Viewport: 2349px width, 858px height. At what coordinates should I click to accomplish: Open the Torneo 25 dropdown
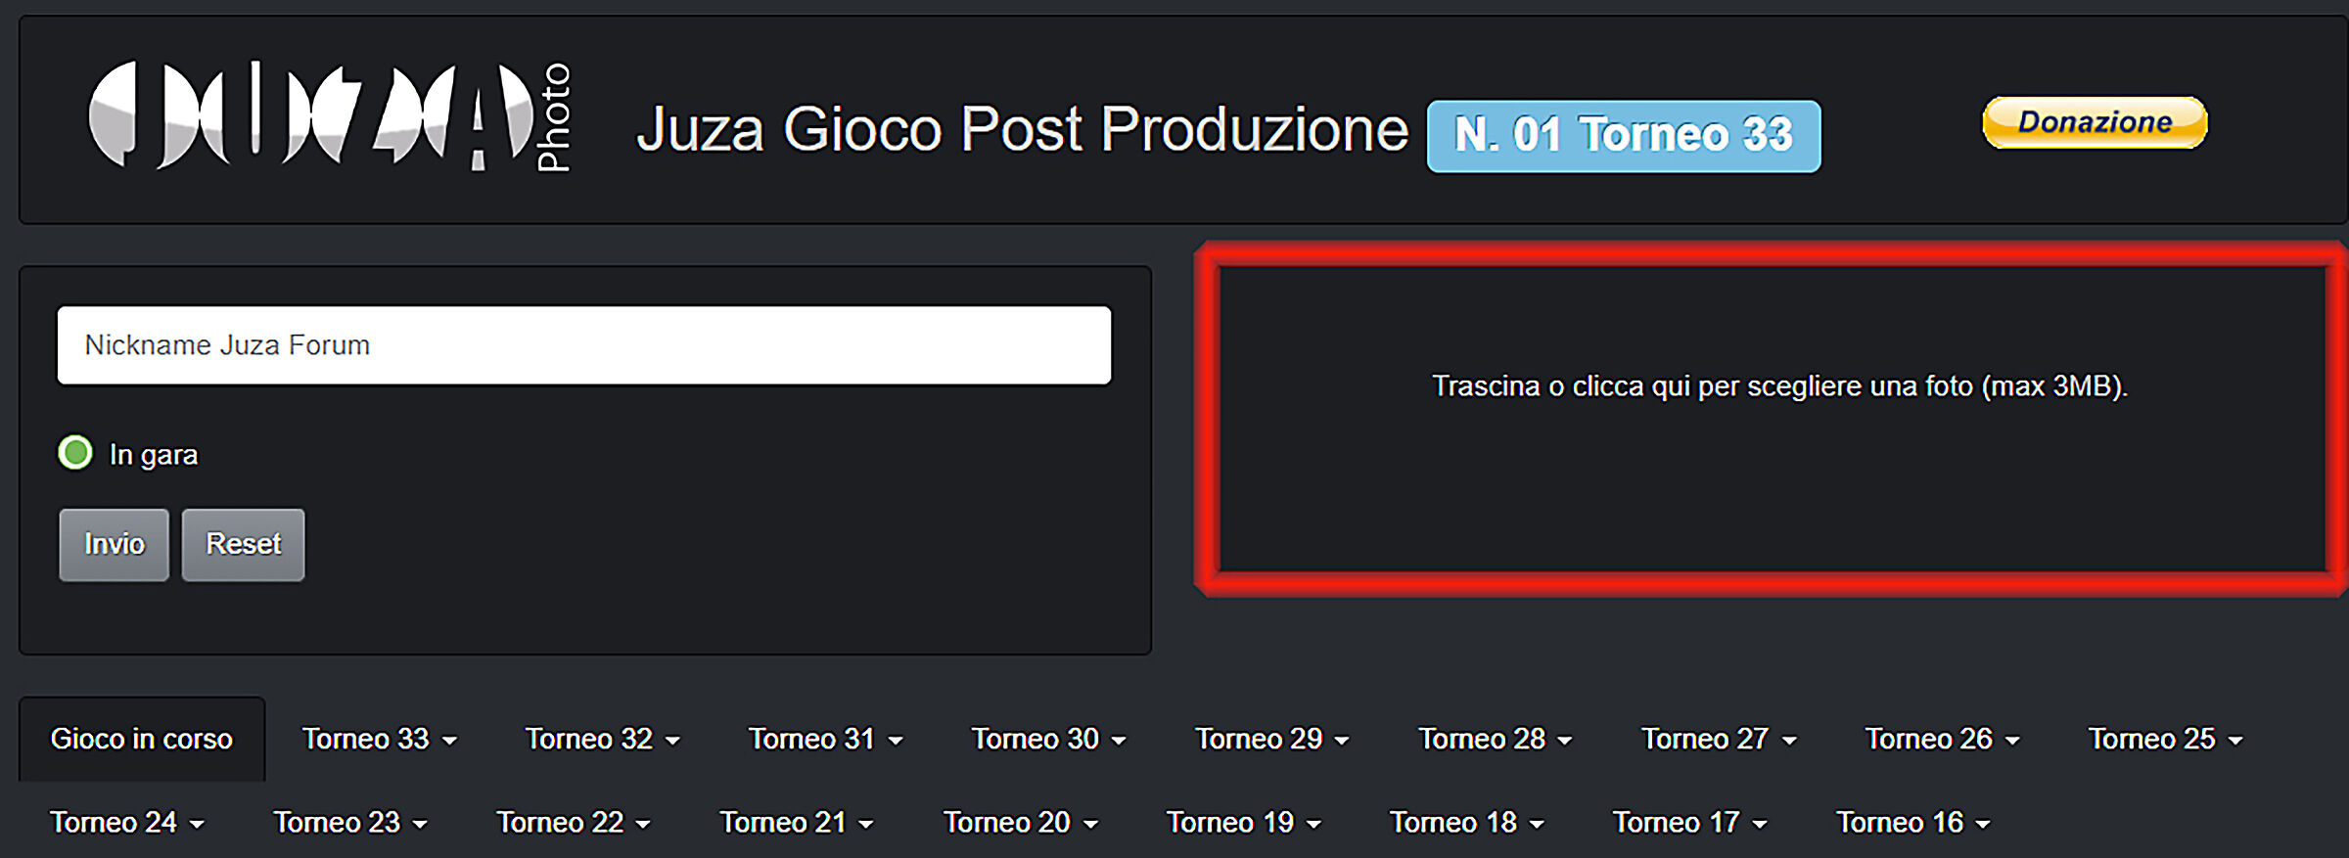point(2165,739)
